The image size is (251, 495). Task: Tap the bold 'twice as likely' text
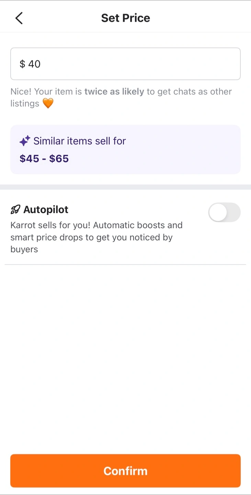(114, 91)
